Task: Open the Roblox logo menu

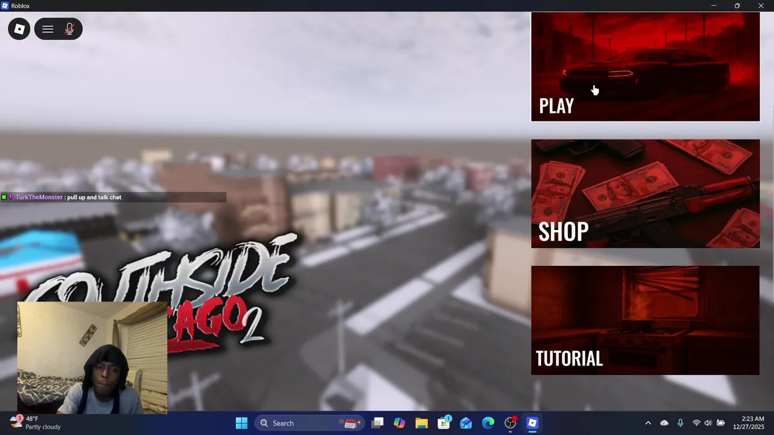Action: [19, 29]
